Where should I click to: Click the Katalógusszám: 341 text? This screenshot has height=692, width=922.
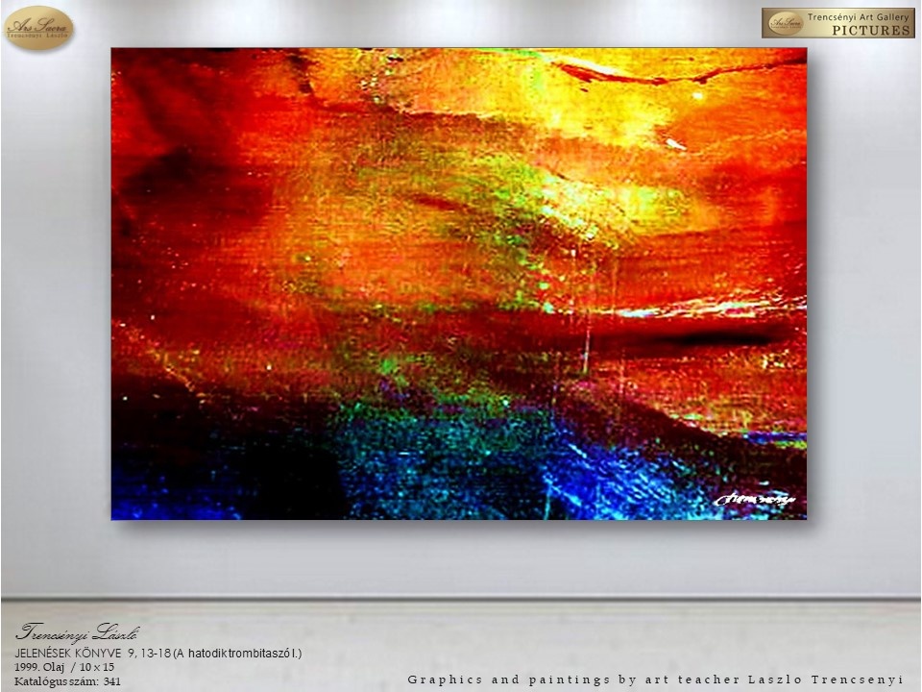(x=67, y=681)
